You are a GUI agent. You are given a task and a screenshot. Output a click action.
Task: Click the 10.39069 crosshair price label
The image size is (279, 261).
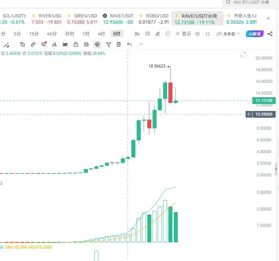pos(264,114)
